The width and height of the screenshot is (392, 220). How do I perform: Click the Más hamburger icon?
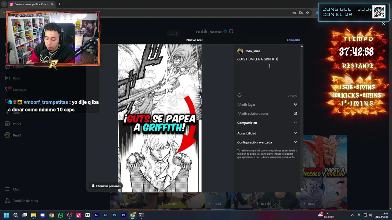pyautogui.click(x=7, y=189)
